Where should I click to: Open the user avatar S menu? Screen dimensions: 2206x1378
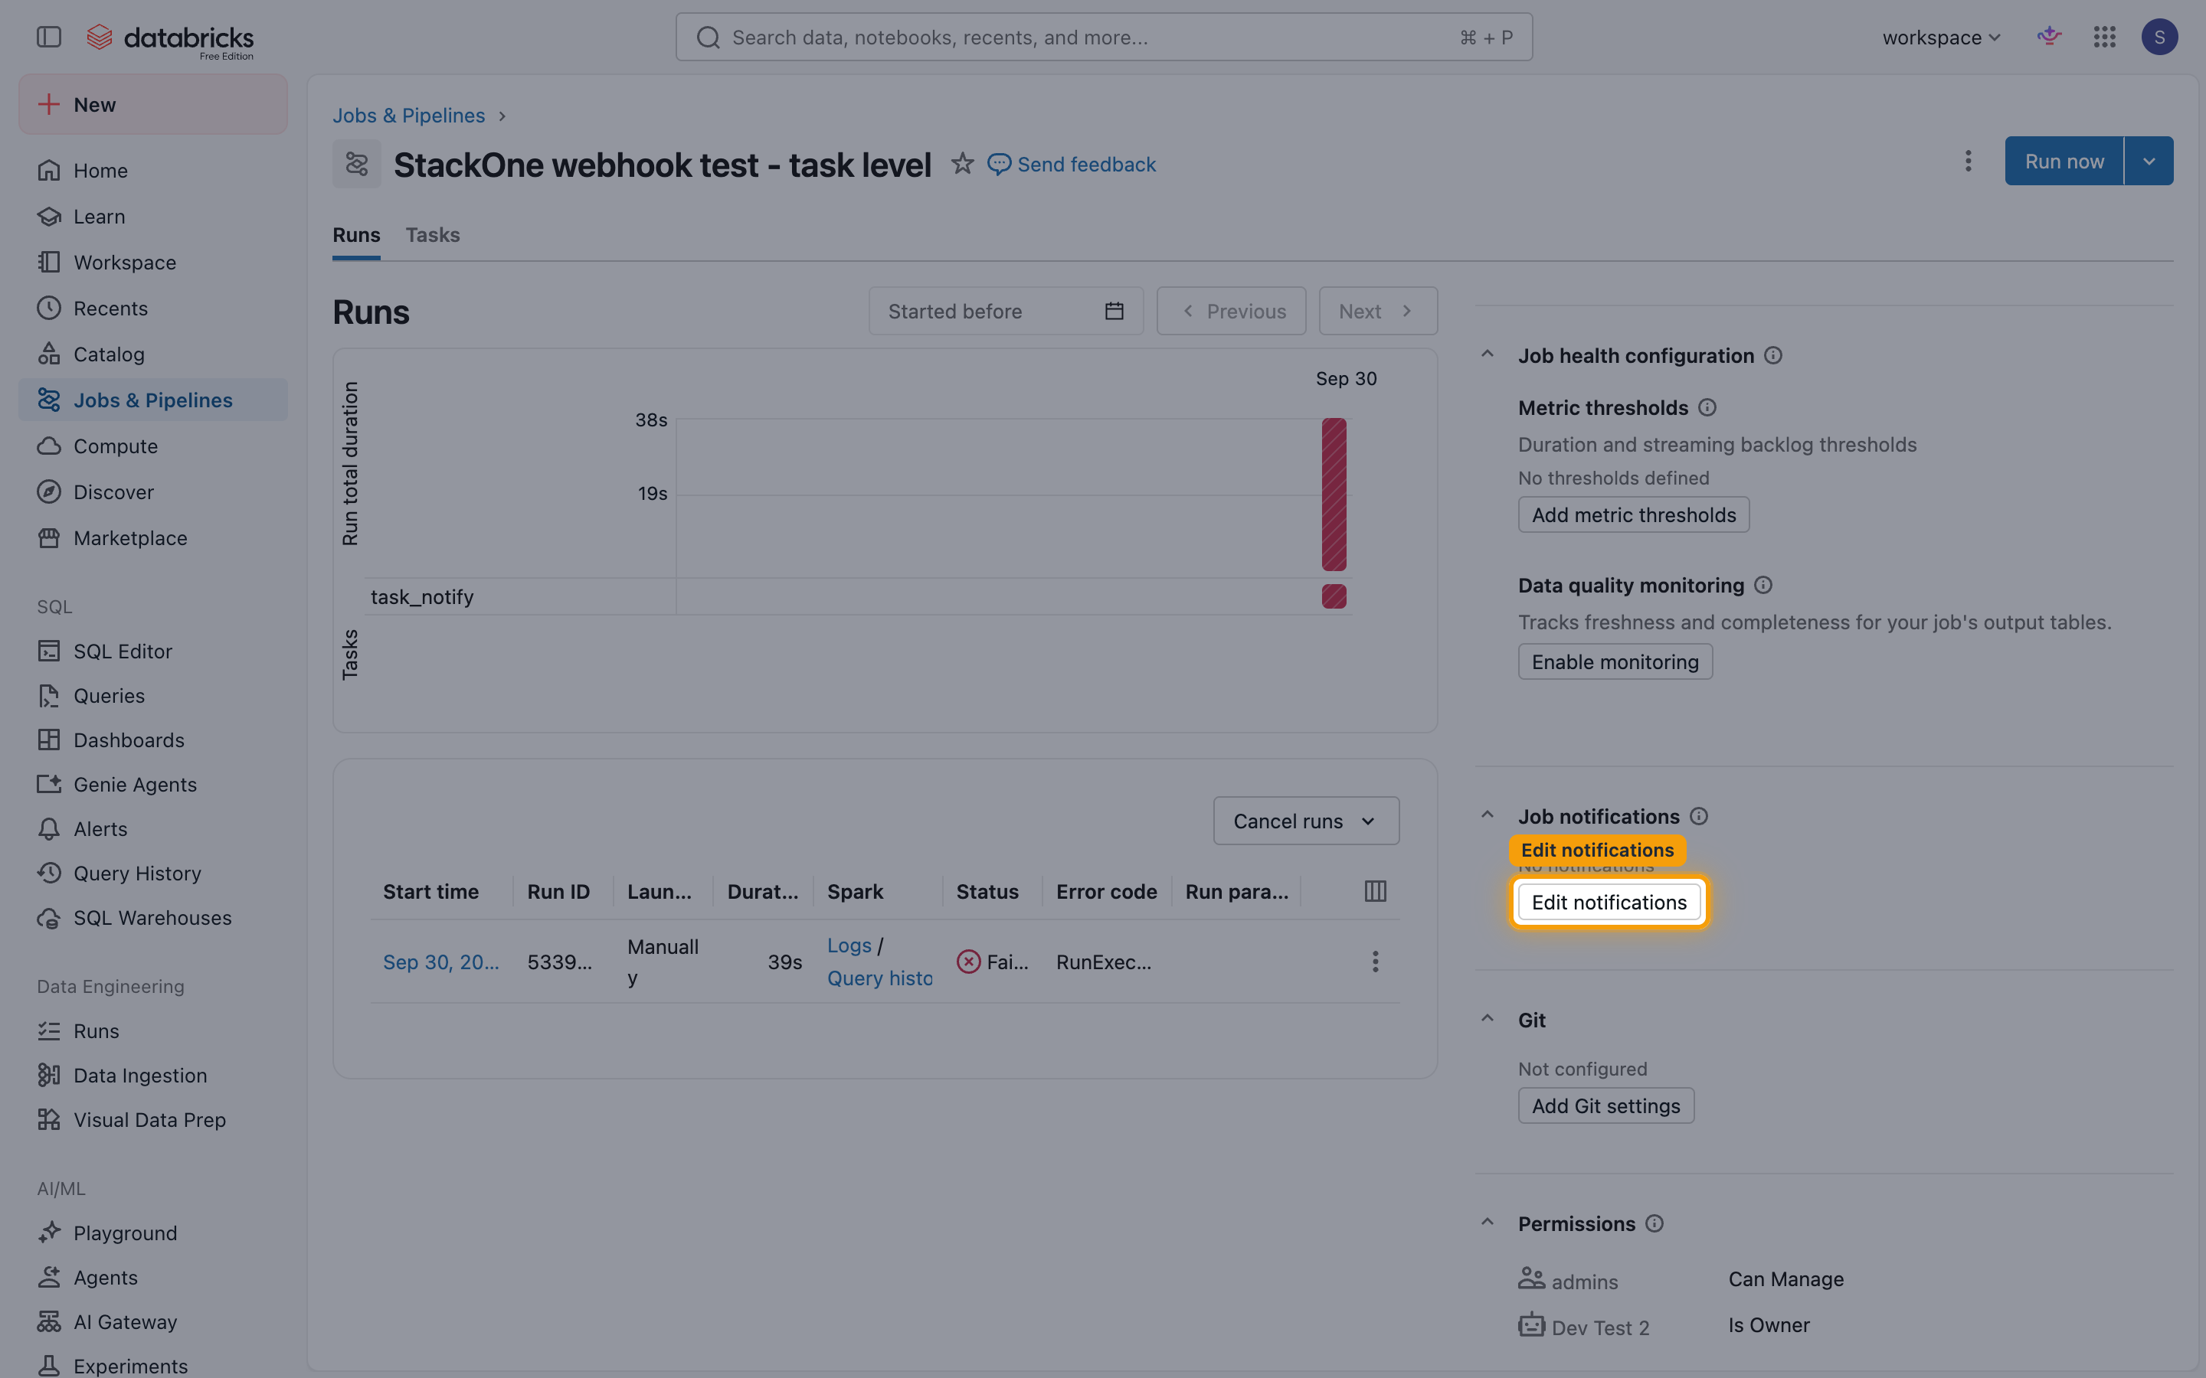point(2159,38)
